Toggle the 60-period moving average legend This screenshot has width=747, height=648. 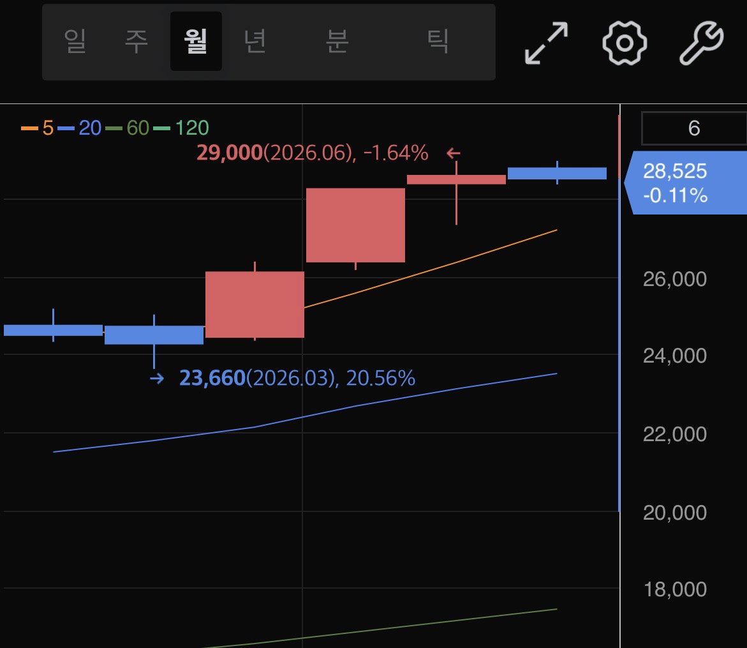127,128
